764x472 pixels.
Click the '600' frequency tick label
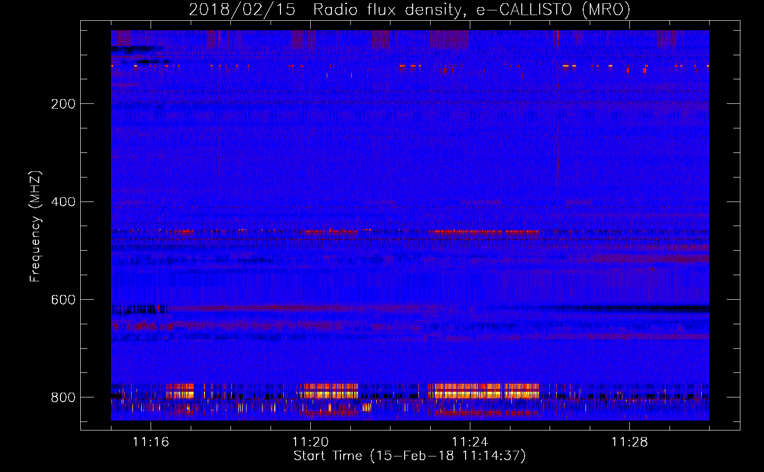[63, 300]
